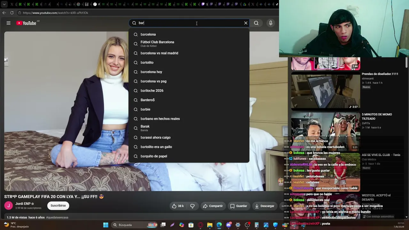Launch Microsoft Store from the taskbar

point(191,225)
